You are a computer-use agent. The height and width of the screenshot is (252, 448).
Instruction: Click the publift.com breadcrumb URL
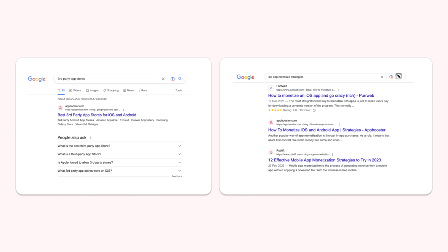[x=303, y=155]
